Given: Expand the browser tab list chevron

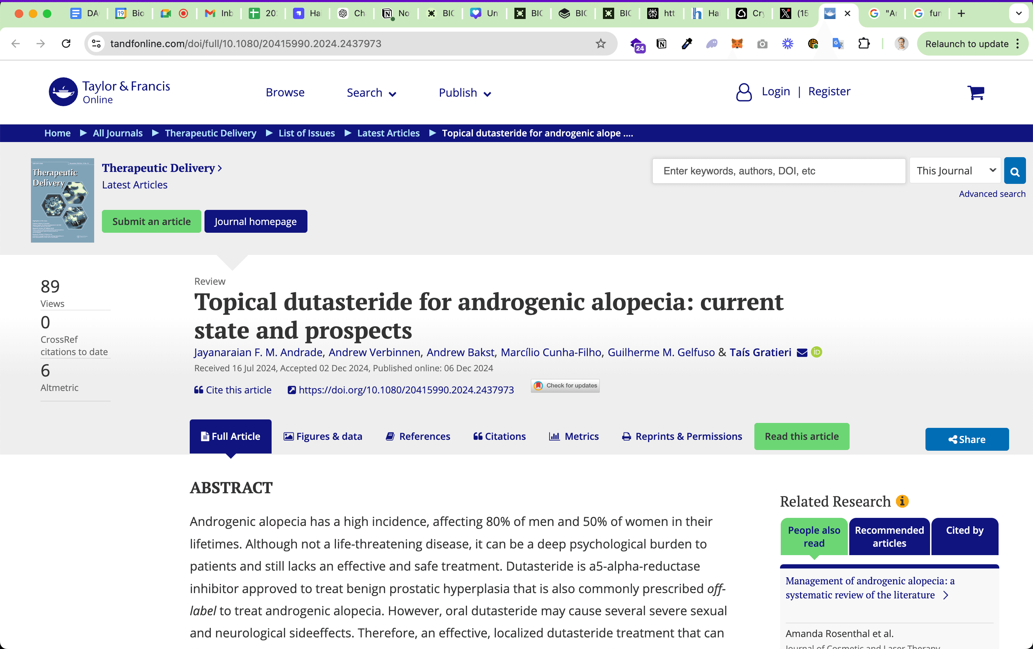Looking at the screenshot, I should pos(1018,13).
